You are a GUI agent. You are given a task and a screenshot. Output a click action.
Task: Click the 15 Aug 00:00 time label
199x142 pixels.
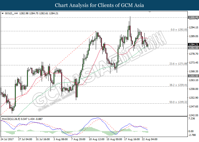click(x=114, y=139)
